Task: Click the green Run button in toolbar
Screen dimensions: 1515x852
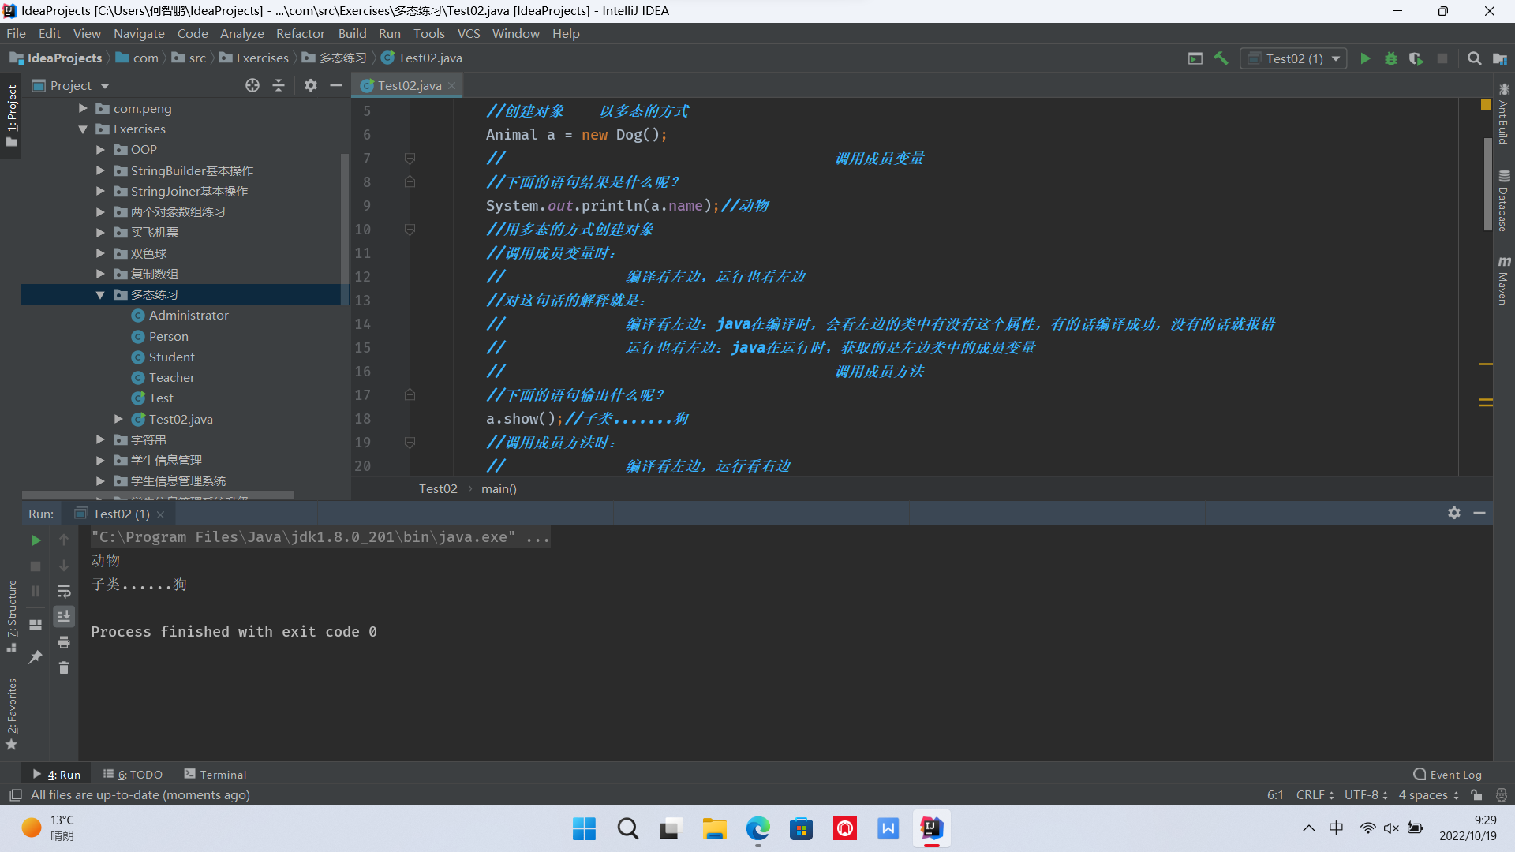Action: 1365,58
